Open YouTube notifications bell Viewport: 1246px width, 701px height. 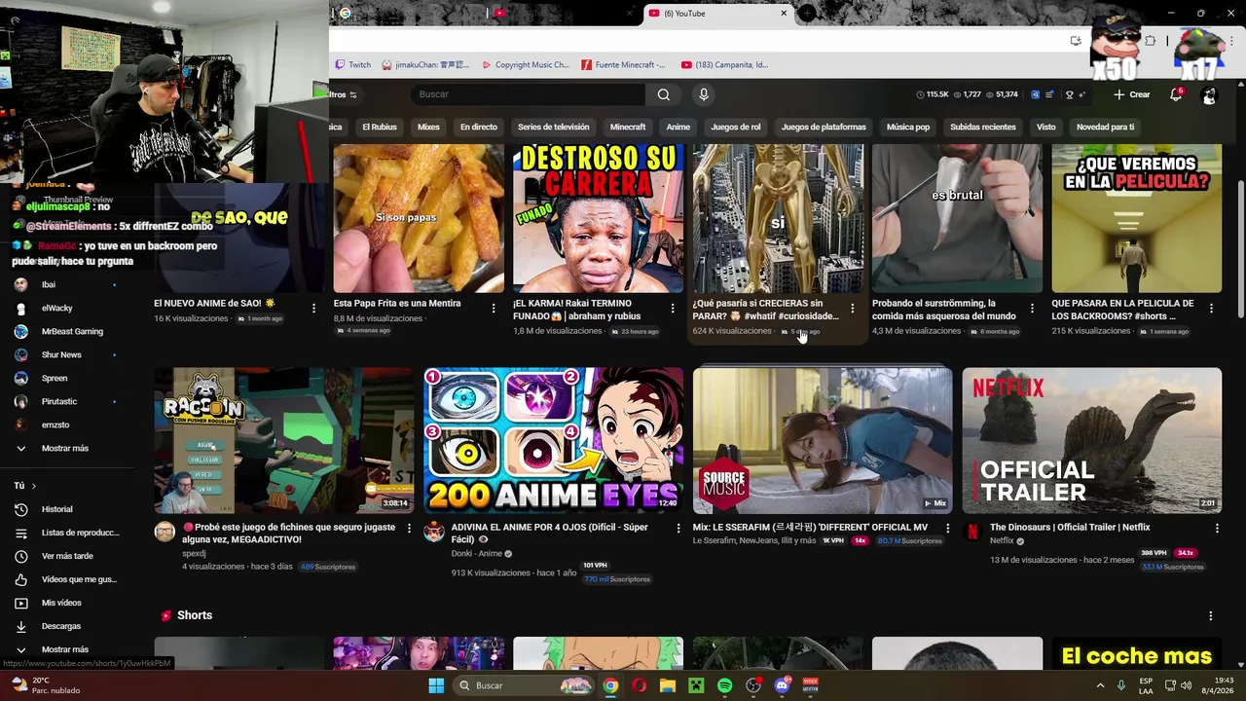pos(1176,94)
